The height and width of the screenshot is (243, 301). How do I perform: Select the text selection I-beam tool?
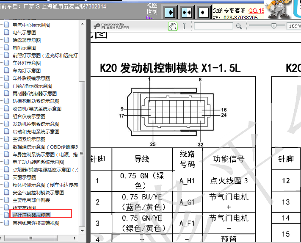point(184,26)
